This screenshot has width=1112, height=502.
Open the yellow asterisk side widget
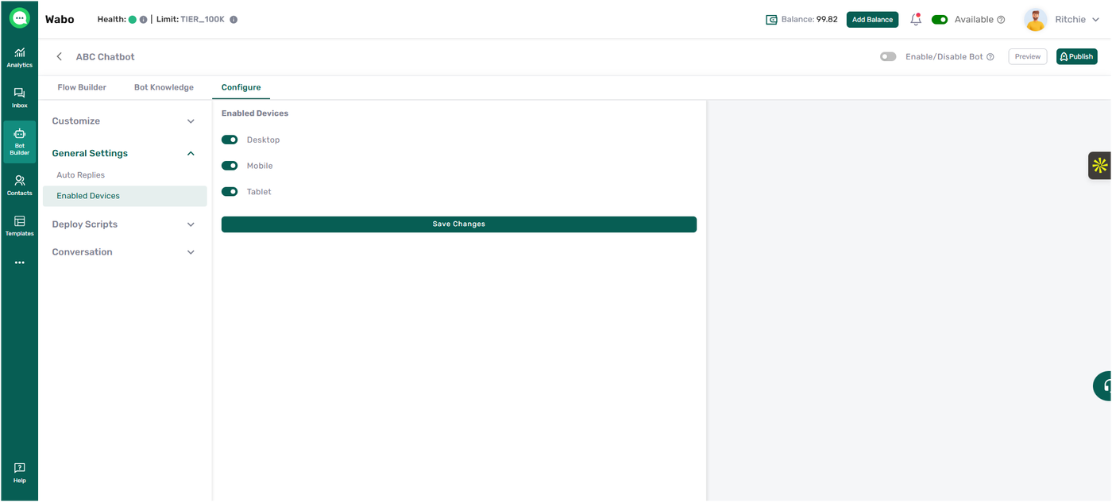[1099, 165]
